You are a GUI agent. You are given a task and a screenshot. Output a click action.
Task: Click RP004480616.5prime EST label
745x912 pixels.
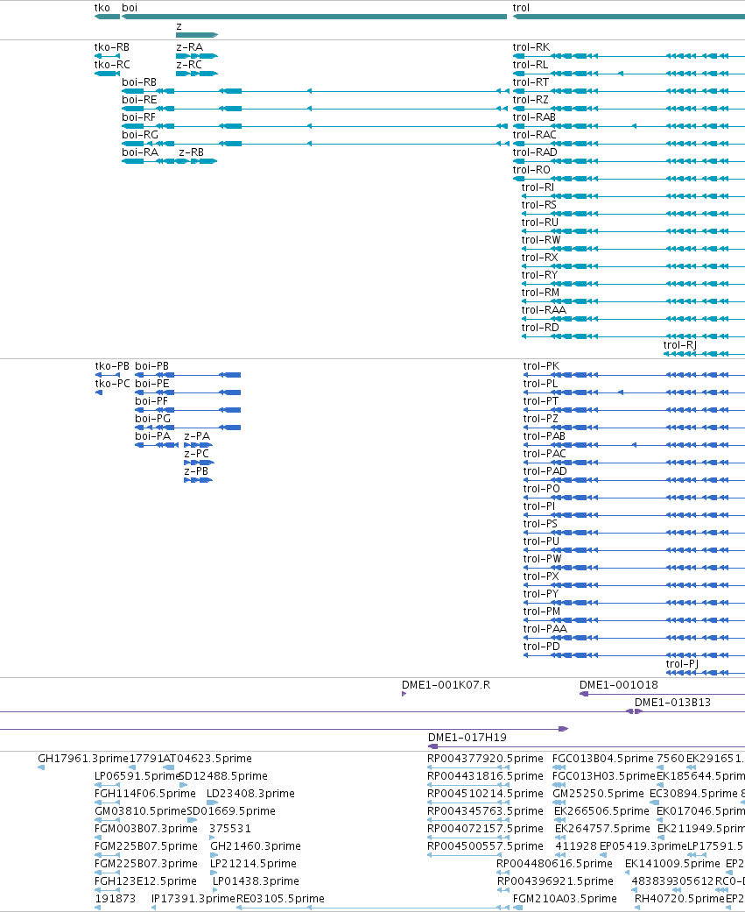(x=554, y=863)
